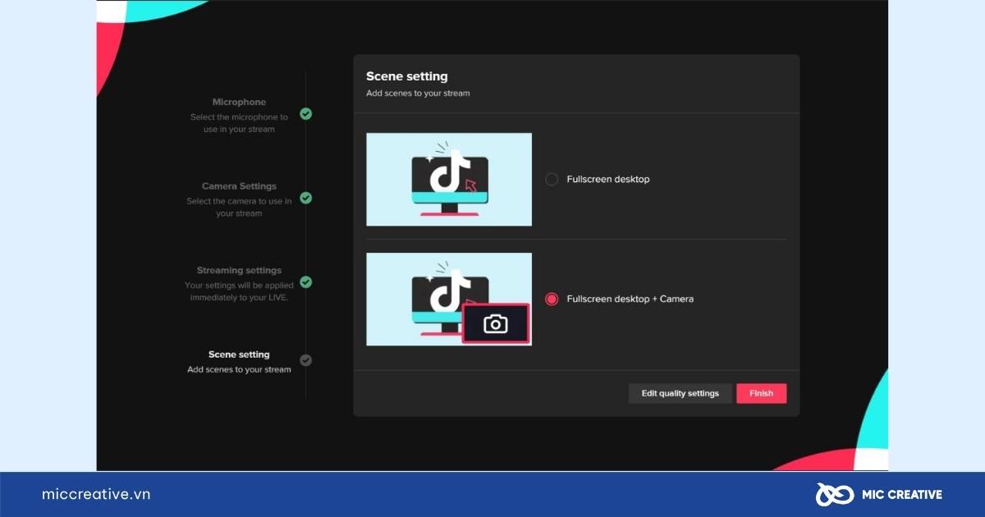Click the Fullscreen desktop scene thumbnail
The width and height of the screenshot is (985, 517).
click(449, 179)
